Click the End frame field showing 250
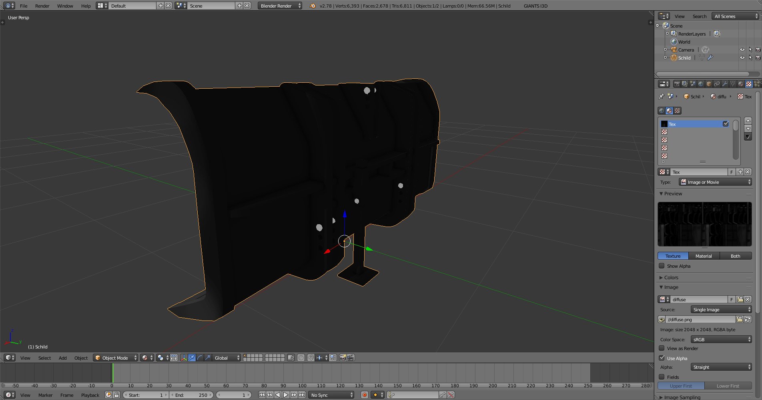Viewport: 762px width, 400px height. point(192,395)
